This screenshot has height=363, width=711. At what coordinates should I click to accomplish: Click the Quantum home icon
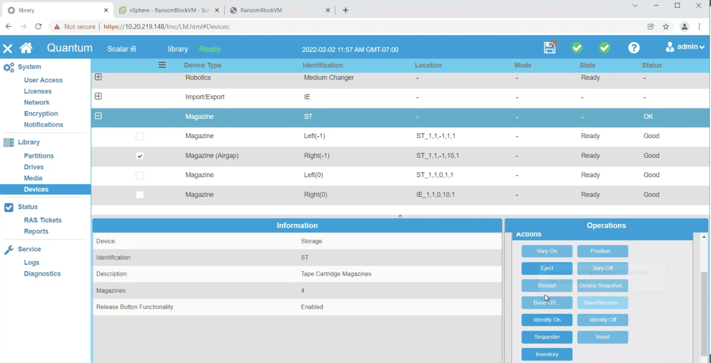pyautogui.click(x=26, y=48)
